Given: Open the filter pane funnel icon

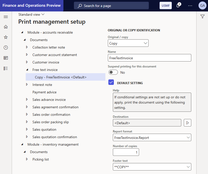Looking at the screenshot, I should click(202, 16).
